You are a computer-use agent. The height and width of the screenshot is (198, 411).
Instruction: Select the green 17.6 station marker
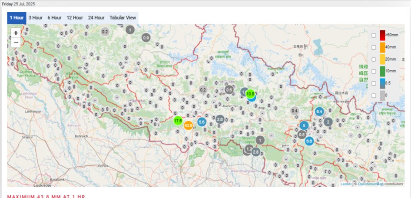[178, 121]
